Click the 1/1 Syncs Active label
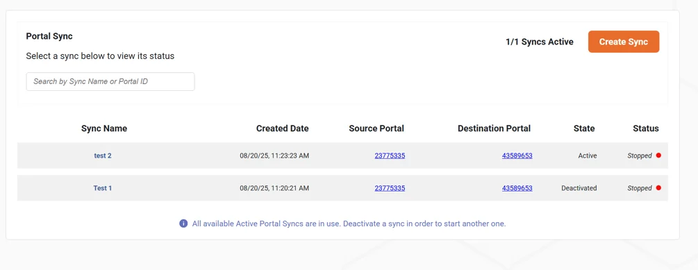The height and width of the screenshot is (270, 698). coord(540,42)
